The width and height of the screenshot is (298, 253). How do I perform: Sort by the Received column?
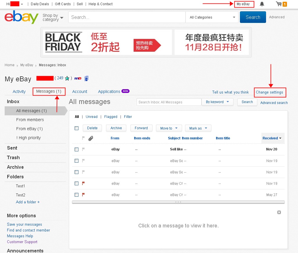272,138
